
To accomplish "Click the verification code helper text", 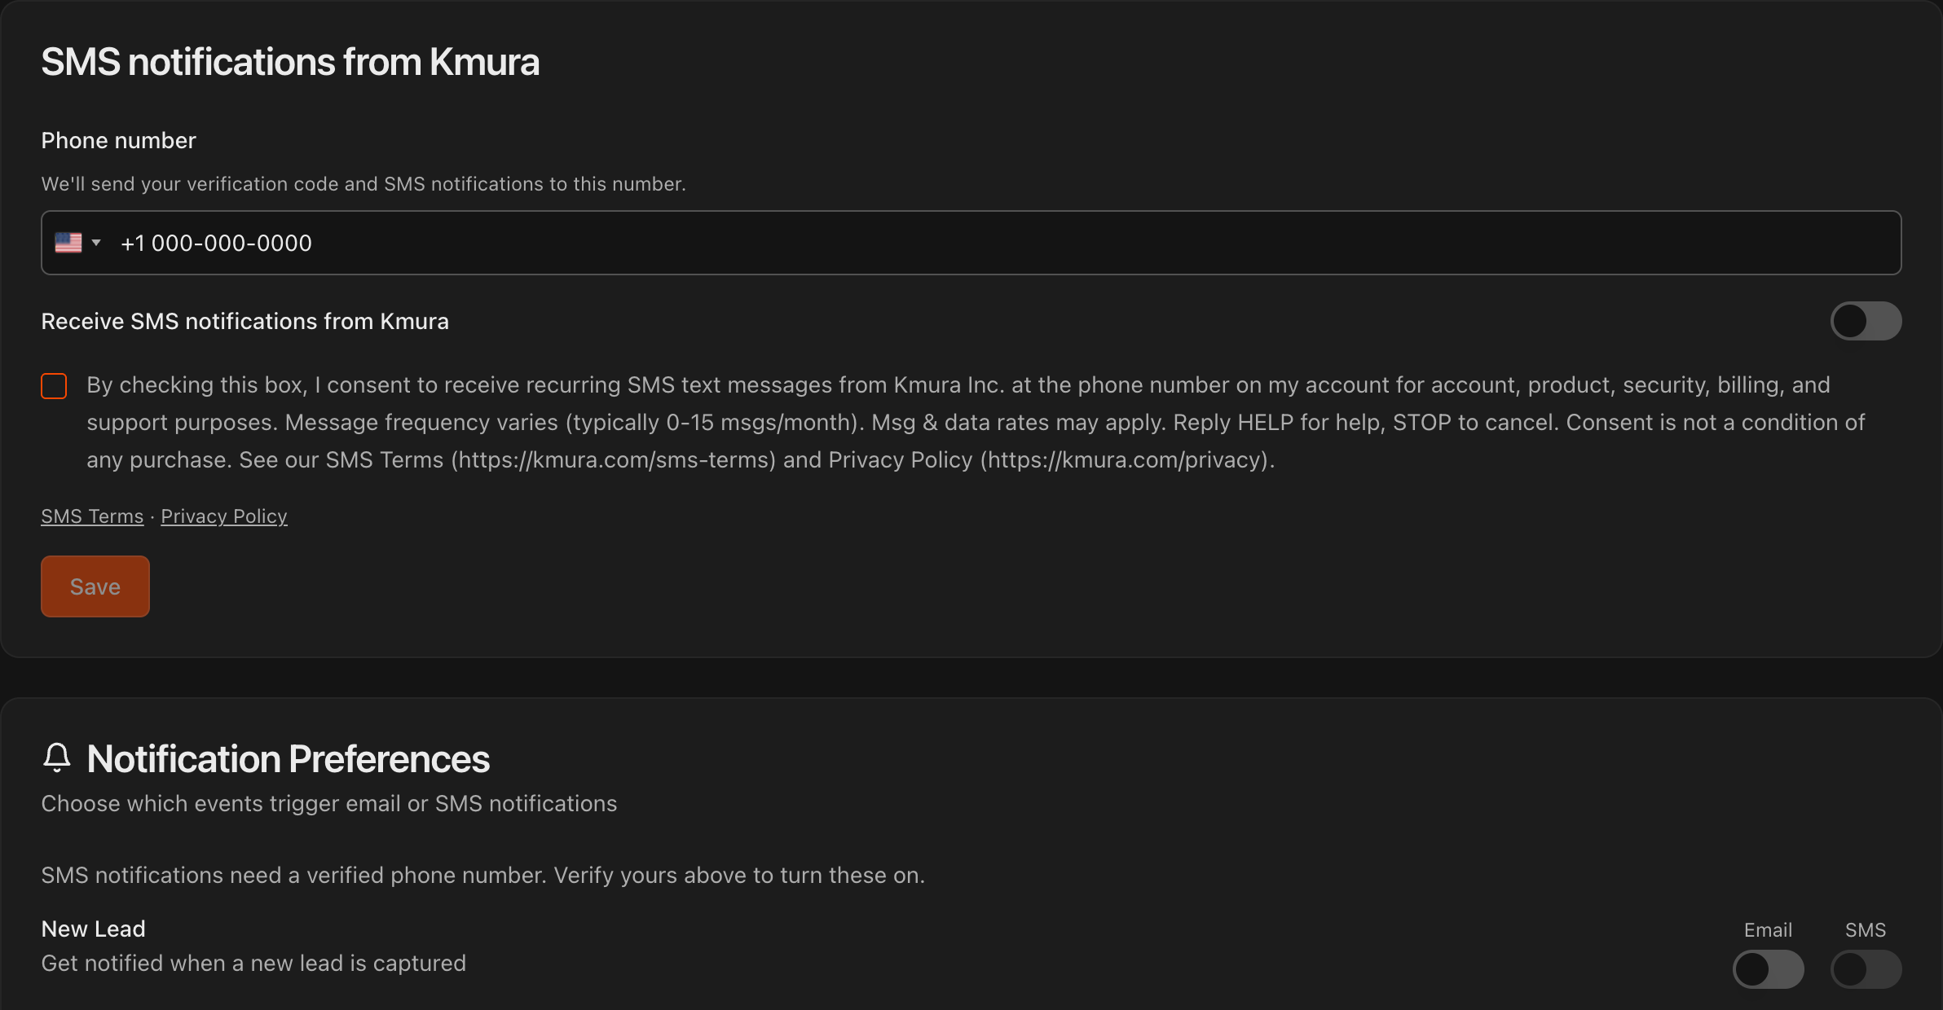I will coord(363,184).
